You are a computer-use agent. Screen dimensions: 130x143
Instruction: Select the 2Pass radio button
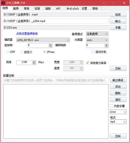point(44,52)
